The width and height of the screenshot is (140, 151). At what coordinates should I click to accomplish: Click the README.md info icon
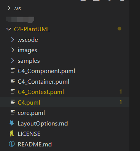12,144
